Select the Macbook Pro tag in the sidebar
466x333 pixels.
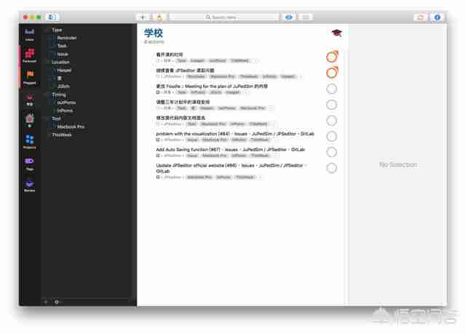click(71, 127)
